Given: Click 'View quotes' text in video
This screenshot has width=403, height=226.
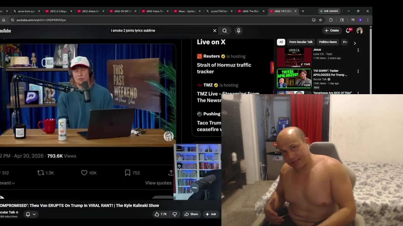Looking at the screenshot, I should pos(158,183).
